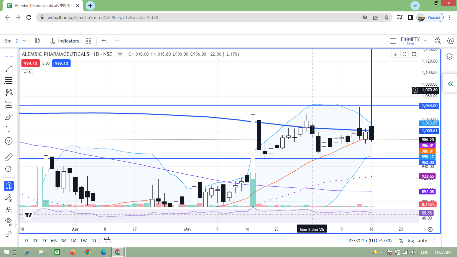Select the 1Y date range
Viewport: 457px width, 257px height.
[44, 241]
